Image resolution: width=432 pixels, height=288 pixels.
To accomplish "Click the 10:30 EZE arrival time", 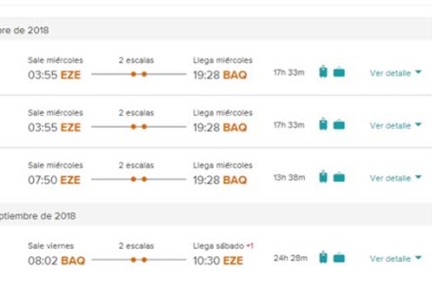I will [218, 261].
